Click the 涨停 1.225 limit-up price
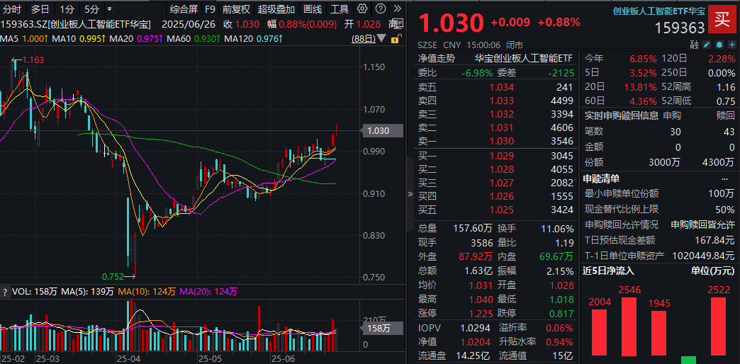The width and height of the screenshot is (740, 364). [x=482, y=313]
